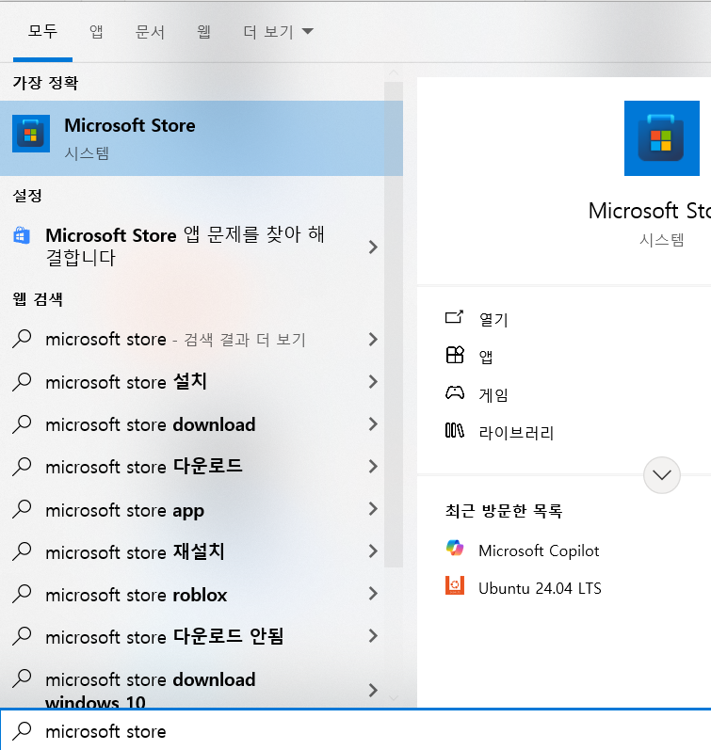
Task: Click the 라이브러리 library icon
Action: point(454,430)
